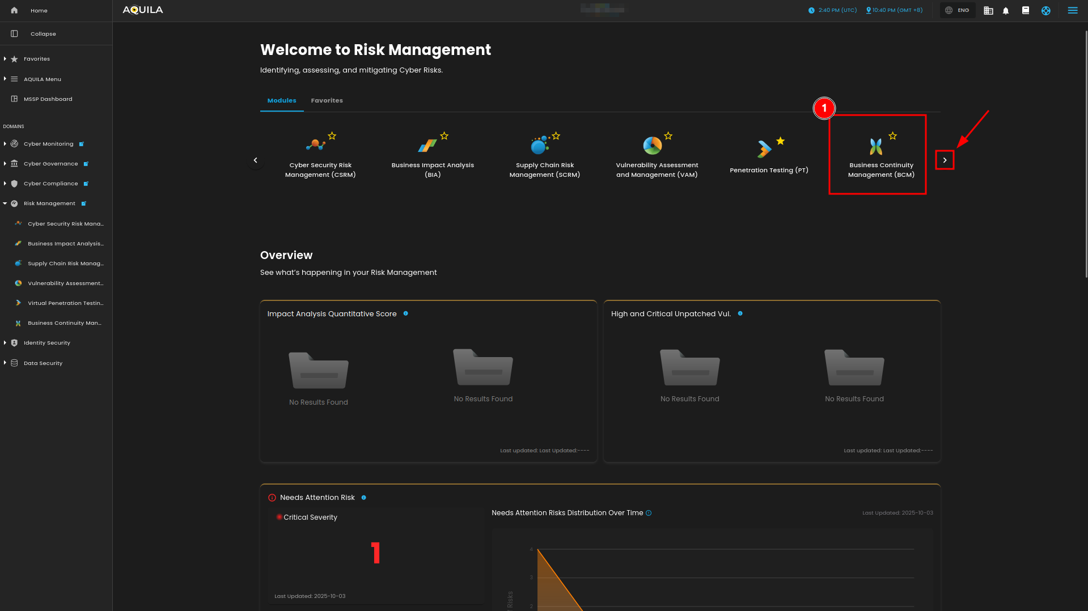Favorite the Cyber Security Risk Management star
Screen dimensions: 1088x611
click(332, 136)
